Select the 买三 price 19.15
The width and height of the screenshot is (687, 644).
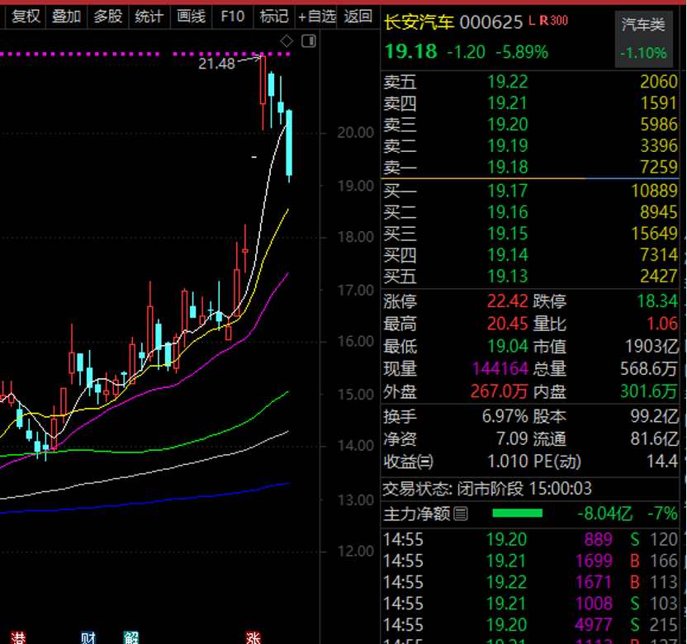click(x=508, y=234)
